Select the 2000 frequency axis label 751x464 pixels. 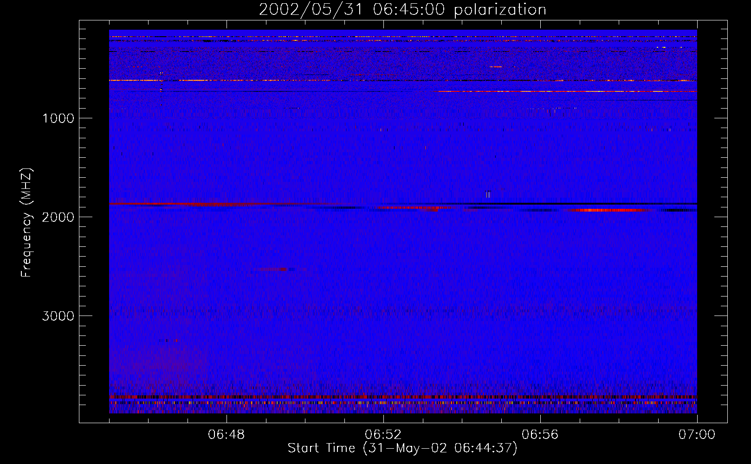(x=58, y=217)
